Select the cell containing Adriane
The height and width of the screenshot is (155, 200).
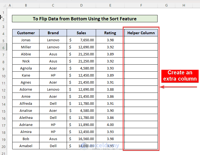(26, 125)
